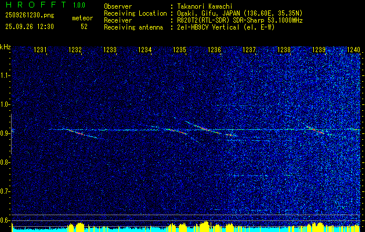Click the HROFFT title text

click(x=36, y=5)
